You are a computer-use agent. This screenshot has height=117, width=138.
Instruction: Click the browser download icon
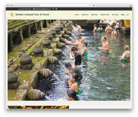(x=94, y=5)
